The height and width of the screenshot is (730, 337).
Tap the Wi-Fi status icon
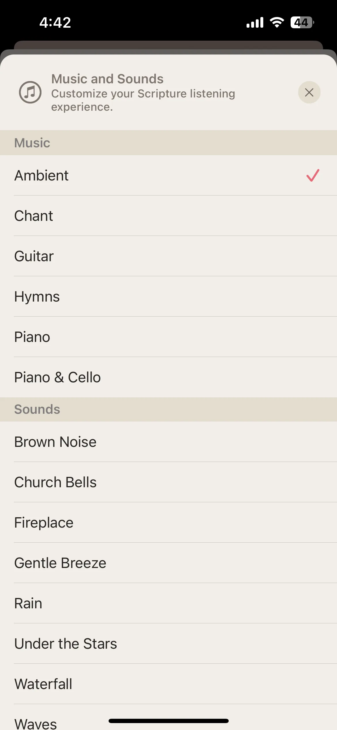point(277,22)
